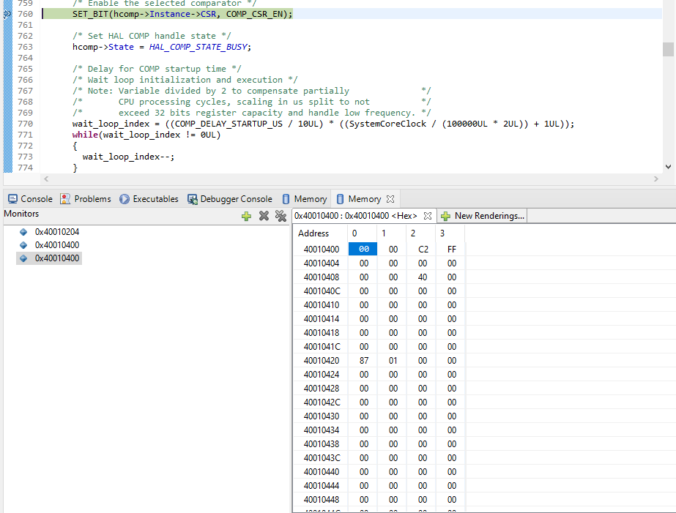Click the editor horizontal scroll-left arrow
The width and height of the screenshot is (676, 513).
pos(46,179)
